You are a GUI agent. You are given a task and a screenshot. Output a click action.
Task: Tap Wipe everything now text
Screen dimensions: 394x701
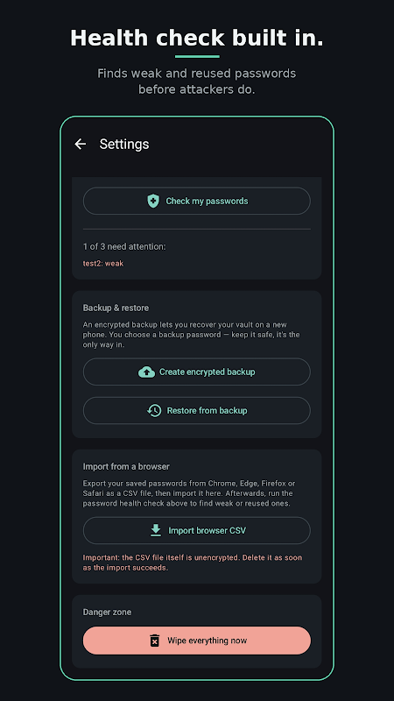[x=207, y=641]
